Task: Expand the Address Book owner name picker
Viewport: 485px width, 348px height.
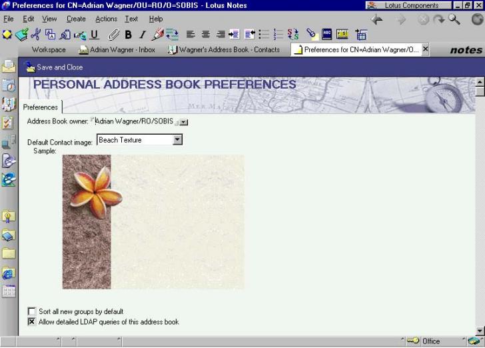Action: point(184,122)
